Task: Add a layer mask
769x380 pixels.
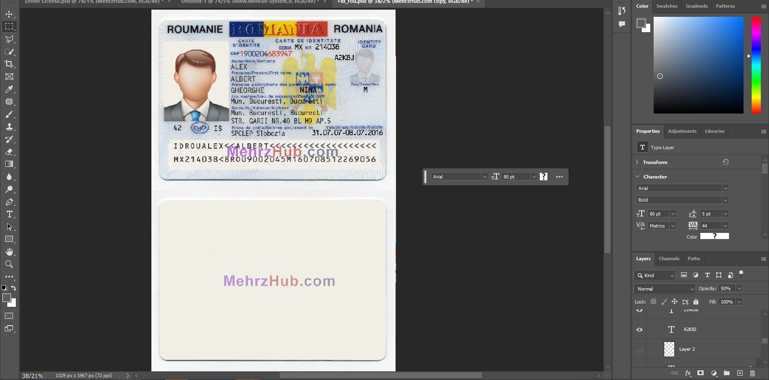Action: pos(701,373)
